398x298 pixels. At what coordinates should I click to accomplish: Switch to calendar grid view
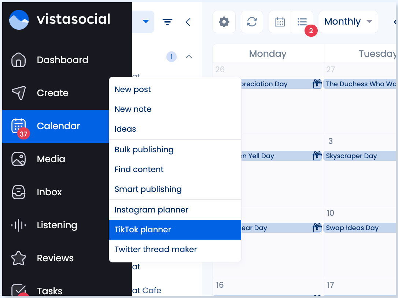(280, 22)
